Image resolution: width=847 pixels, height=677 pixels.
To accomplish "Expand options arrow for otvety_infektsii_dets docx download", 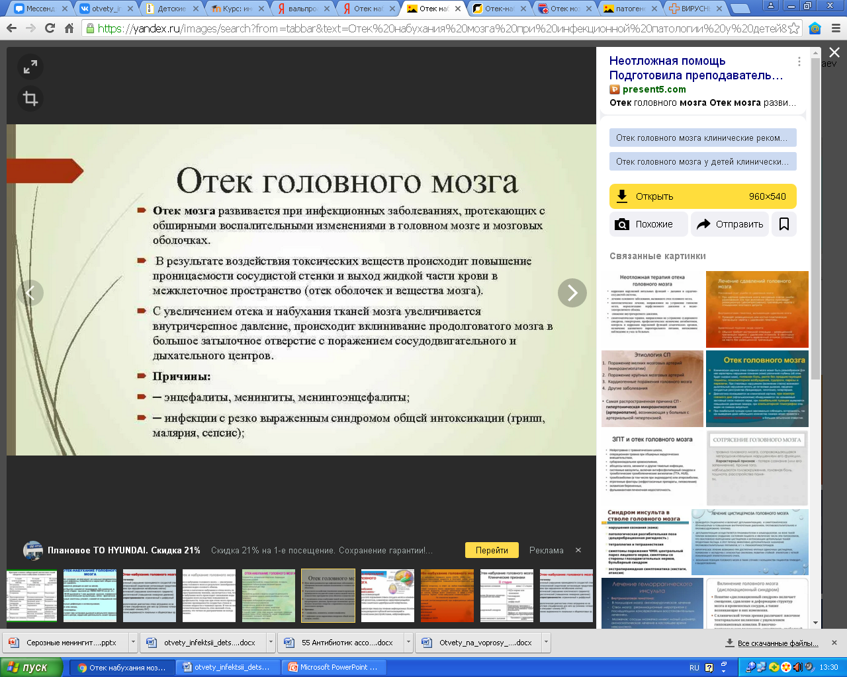I will 271,642.
